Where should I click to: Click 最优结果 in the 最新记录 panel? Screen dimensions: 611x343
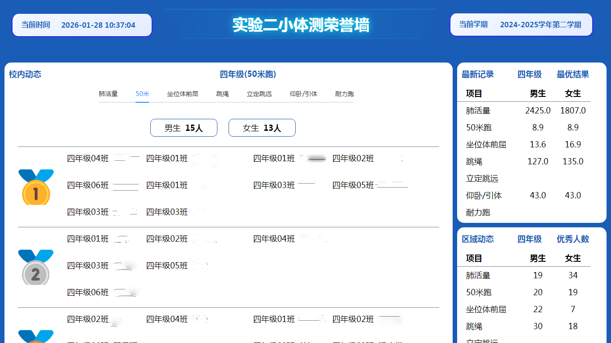573,75
